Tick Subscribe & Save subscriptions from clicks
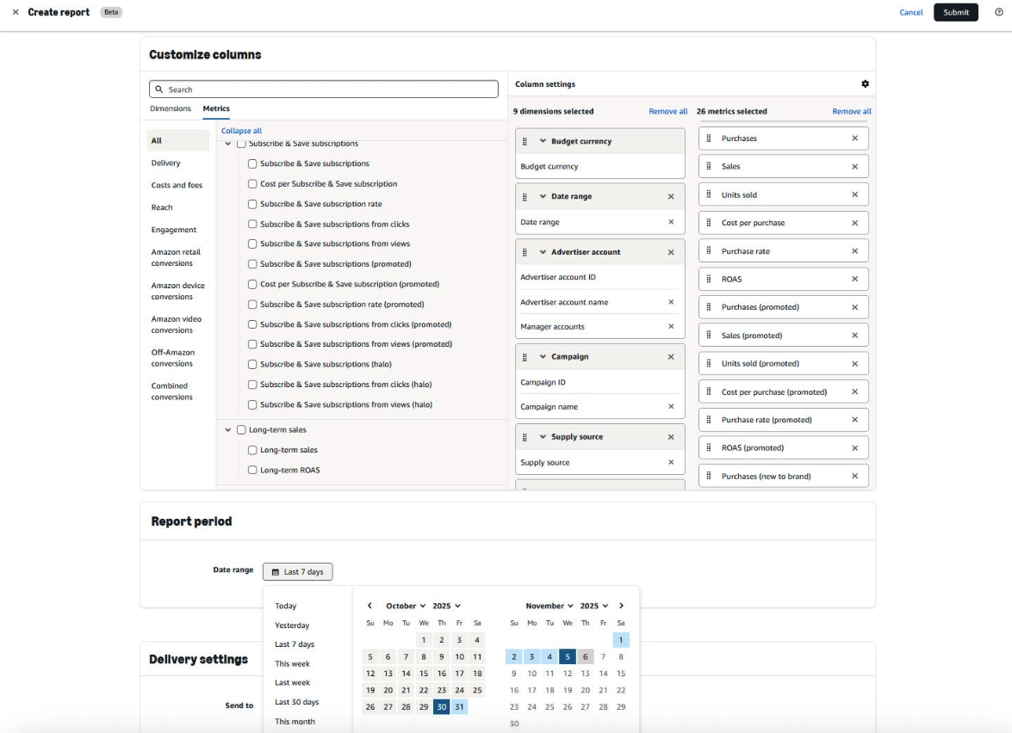This screenshot has height=733, width=1012. point(252,225)
